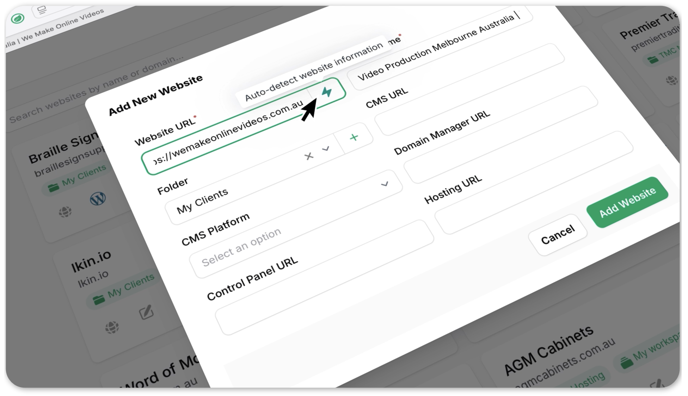Click the lightning bolt auto-detect icon
This screenshot has width=688, height=396.
pyautogui.click(x=327, y=92)
